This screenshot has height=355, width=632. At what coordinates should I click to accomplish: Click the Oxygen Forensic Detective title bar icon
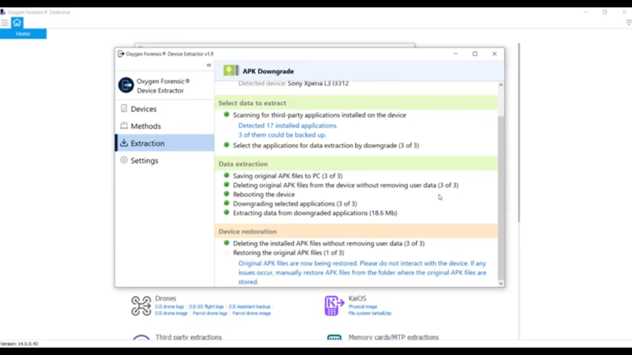(x=3, y=12)
